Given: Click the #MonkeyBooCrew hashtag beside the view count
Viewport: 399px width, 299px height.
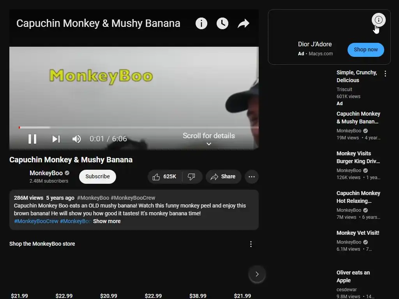Looking at the screenshot, I should pos(133,198).
